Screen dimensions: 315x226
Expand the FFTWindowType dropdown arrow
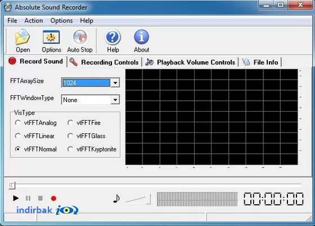coord(115,100)
